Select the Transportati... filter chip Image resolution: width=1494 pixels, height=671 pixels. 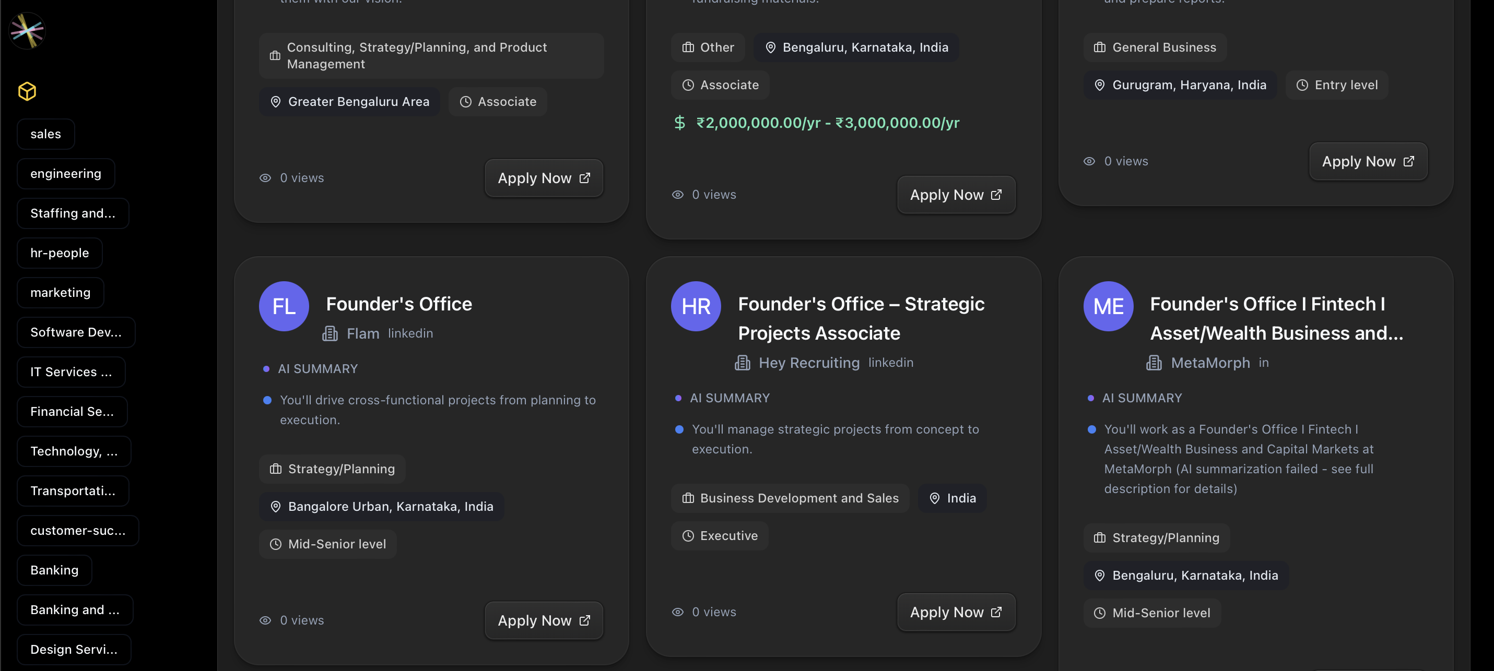[x=73, y=491]
